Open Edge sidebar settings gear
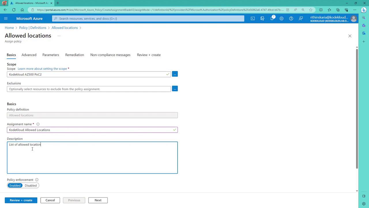This screenshot has width=369, height=208. pyautogui.click(x=364, y=204)
